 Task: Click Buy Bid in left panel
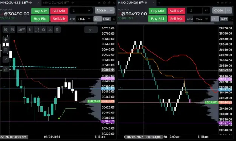(x=40, y=19)
